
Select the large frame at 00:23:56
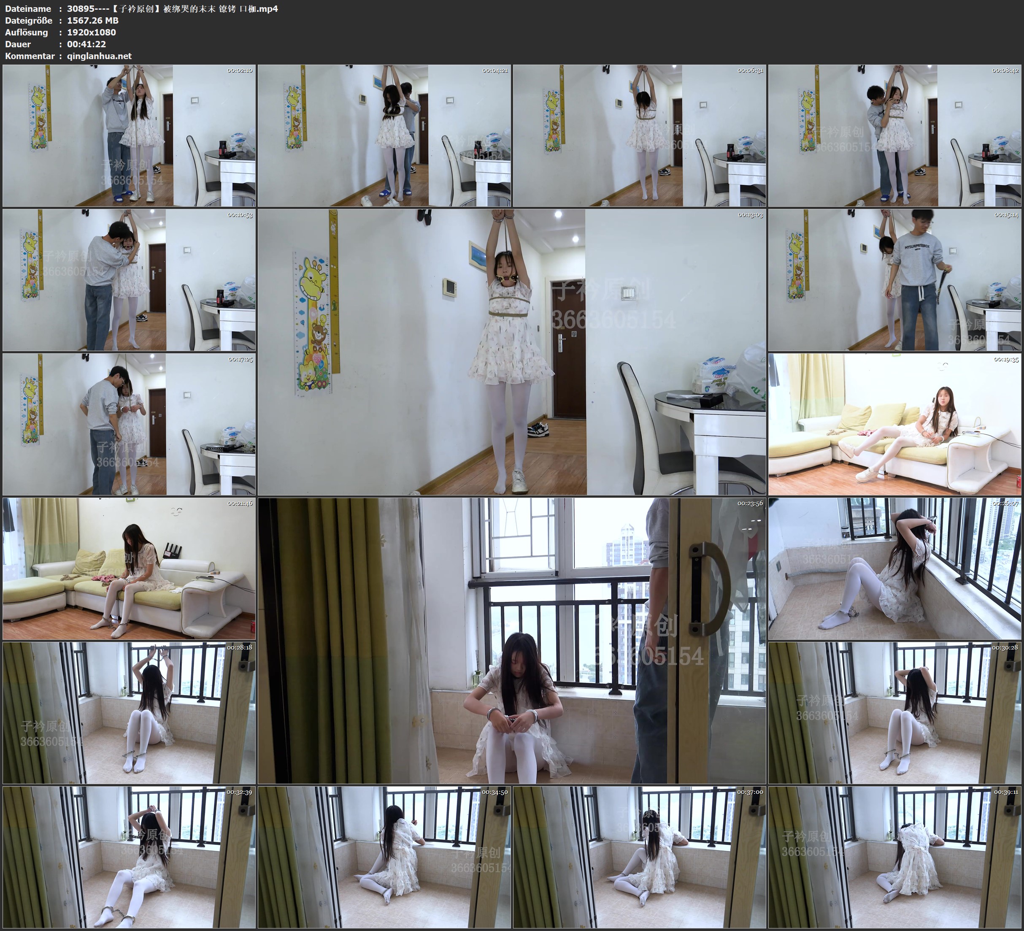(x=511, y=641)
